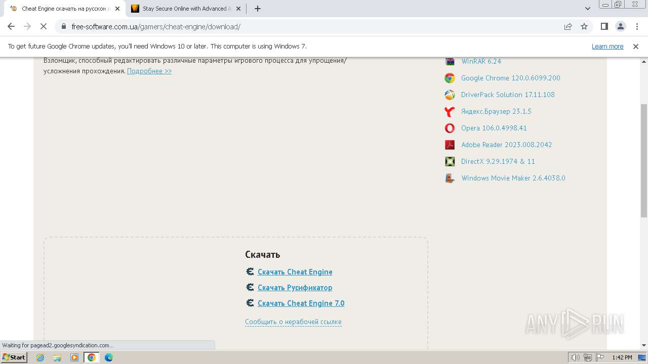Click icon beside Скачать Cheat Engine
648x364 pixels.
click(x=250, y=271)
